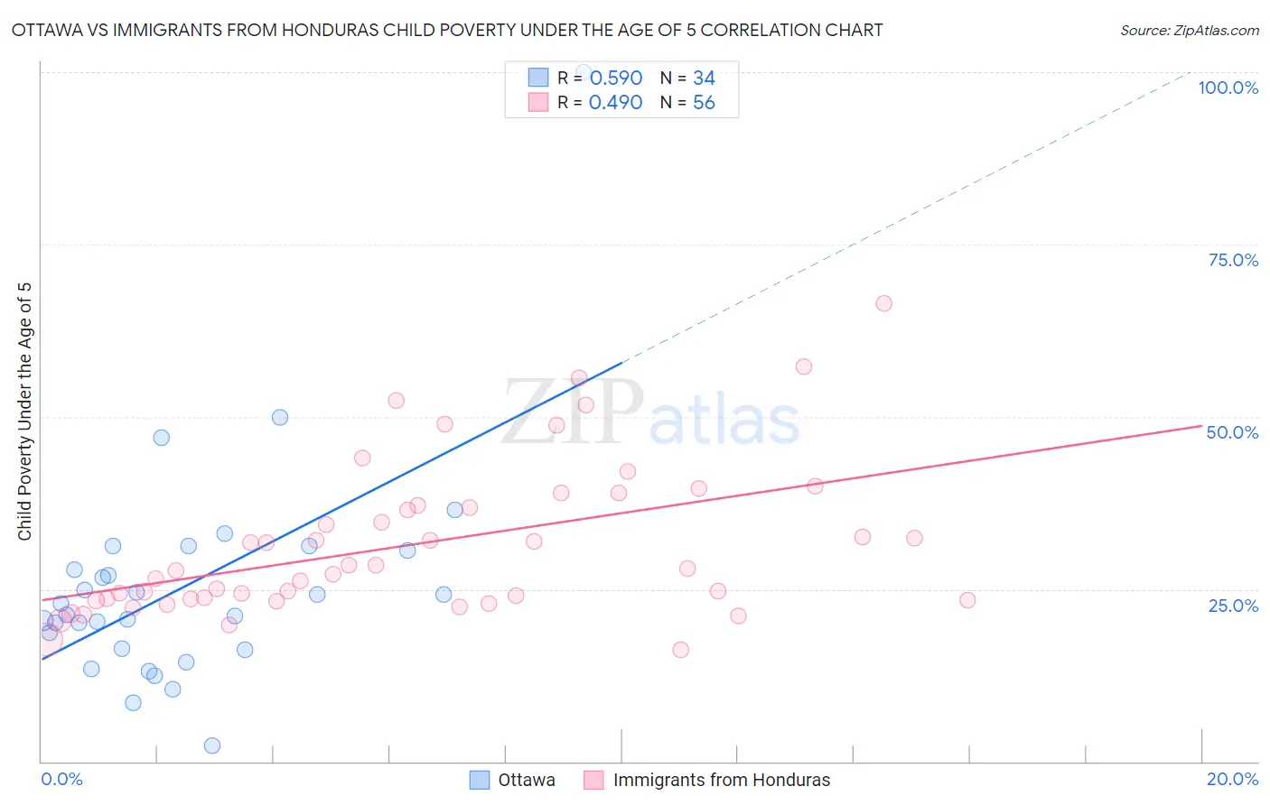This screenshot has width=1270, height=805.
Task: Click the R value 0.590
Action: click(615, 78)
